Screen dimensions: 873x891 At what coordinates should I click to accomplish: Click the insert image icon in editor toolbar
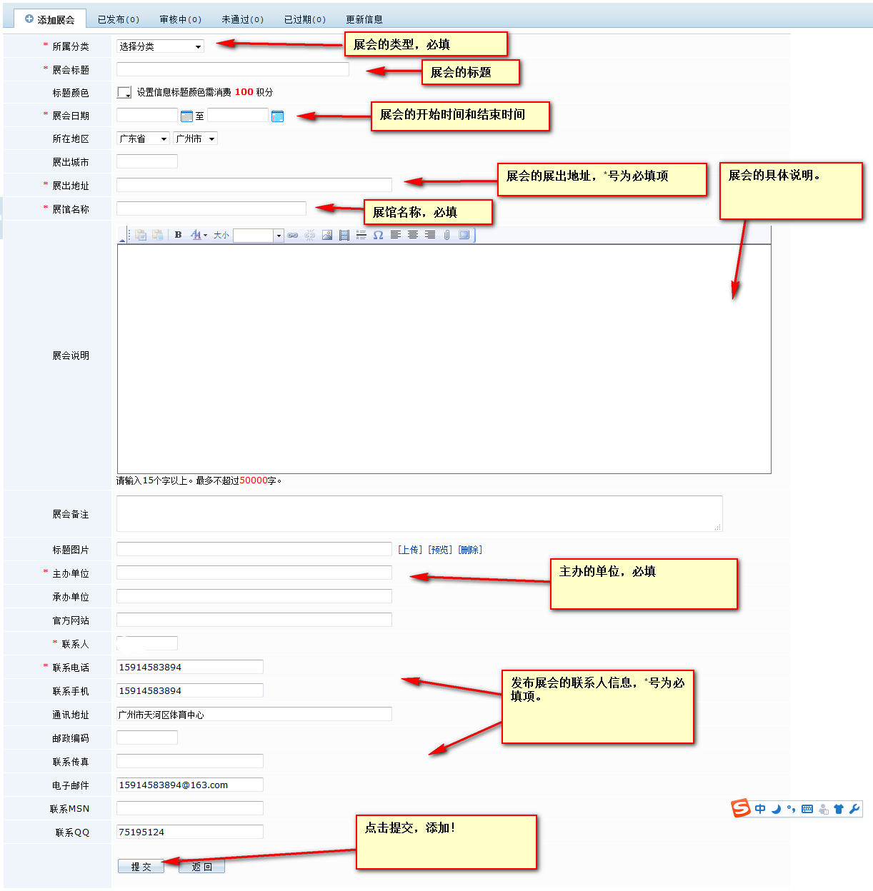[x=327, y=235]
